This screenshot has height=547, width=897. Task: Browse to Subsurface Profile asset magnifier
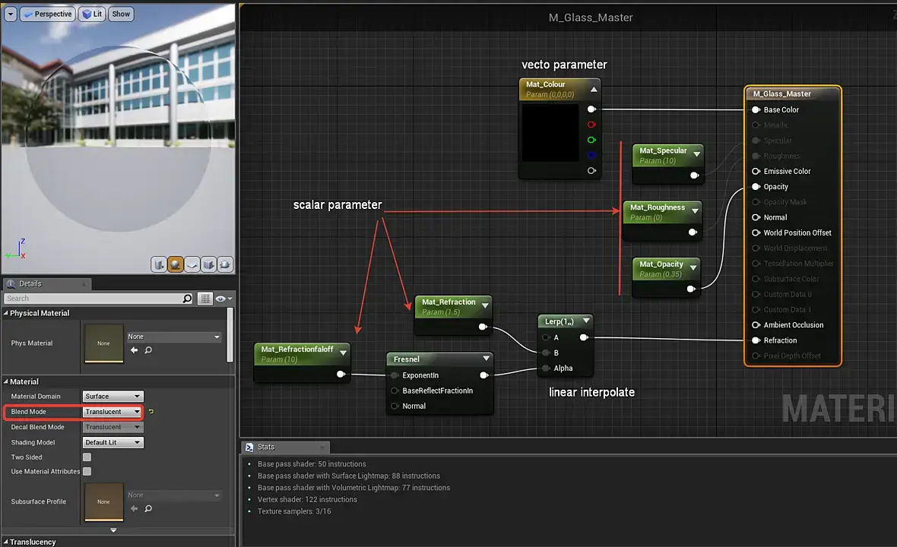coord(149,508)
